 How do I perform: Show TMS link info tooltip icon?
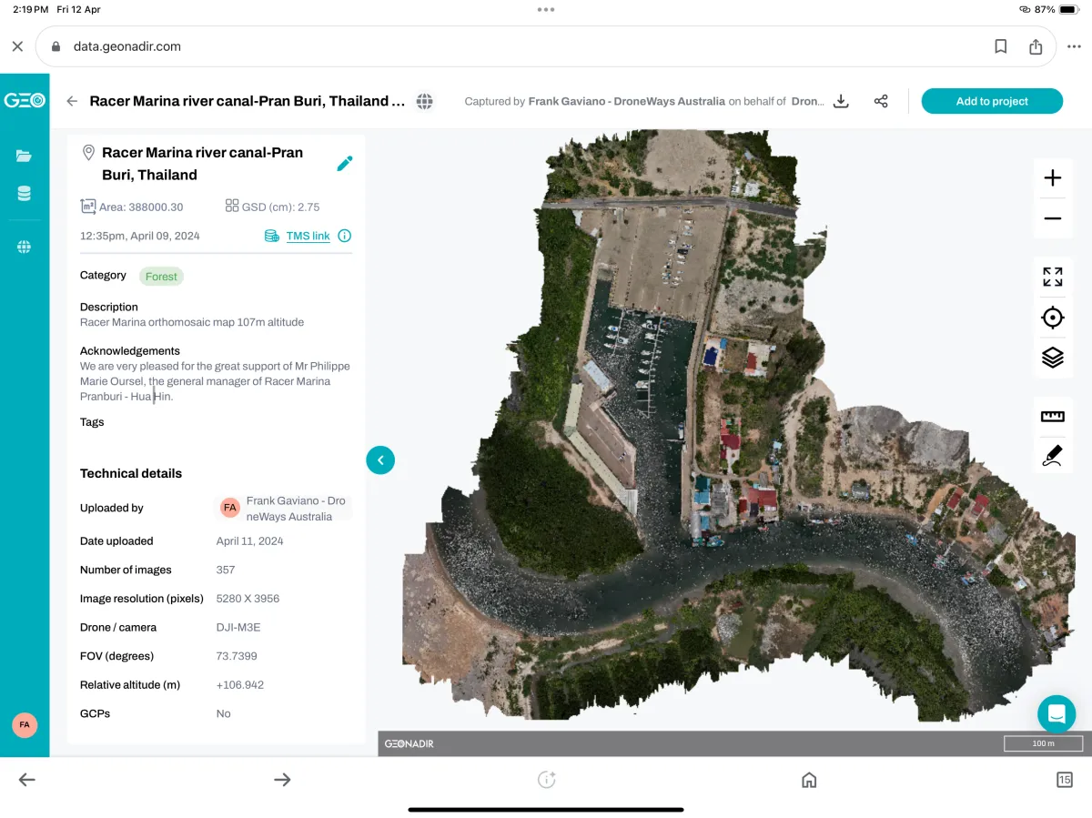pos(345,236)
